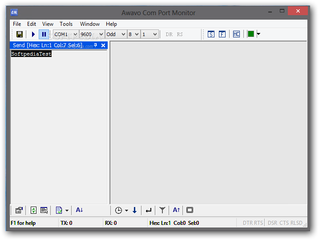Open the View menu
This screenshot has height=240, width=319.
(48, 24)
